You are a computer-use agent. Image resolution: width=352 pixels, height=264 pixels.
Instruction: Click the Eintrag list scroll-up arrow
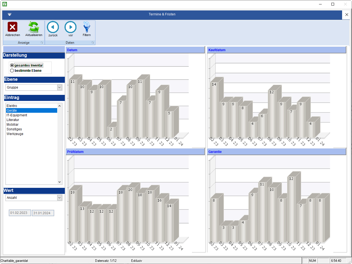(x=60, y=106)
